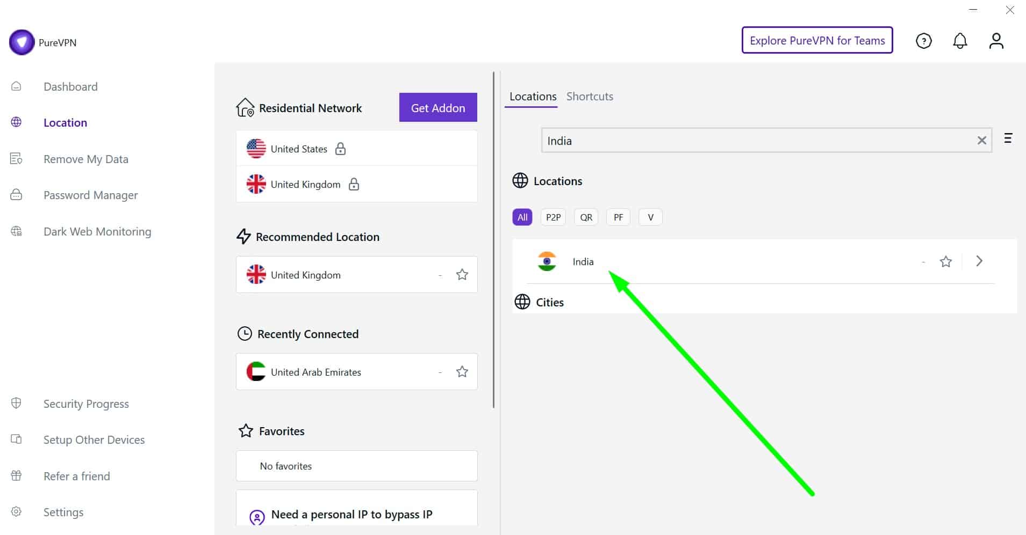Select United Kingdom residential network entry
Screen dimensions: 1026x535
point(356,184)
